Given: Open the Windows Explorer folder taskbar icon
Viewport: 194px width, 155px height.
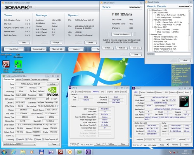Looking at the screenshot, I should (x=23, y=152).
